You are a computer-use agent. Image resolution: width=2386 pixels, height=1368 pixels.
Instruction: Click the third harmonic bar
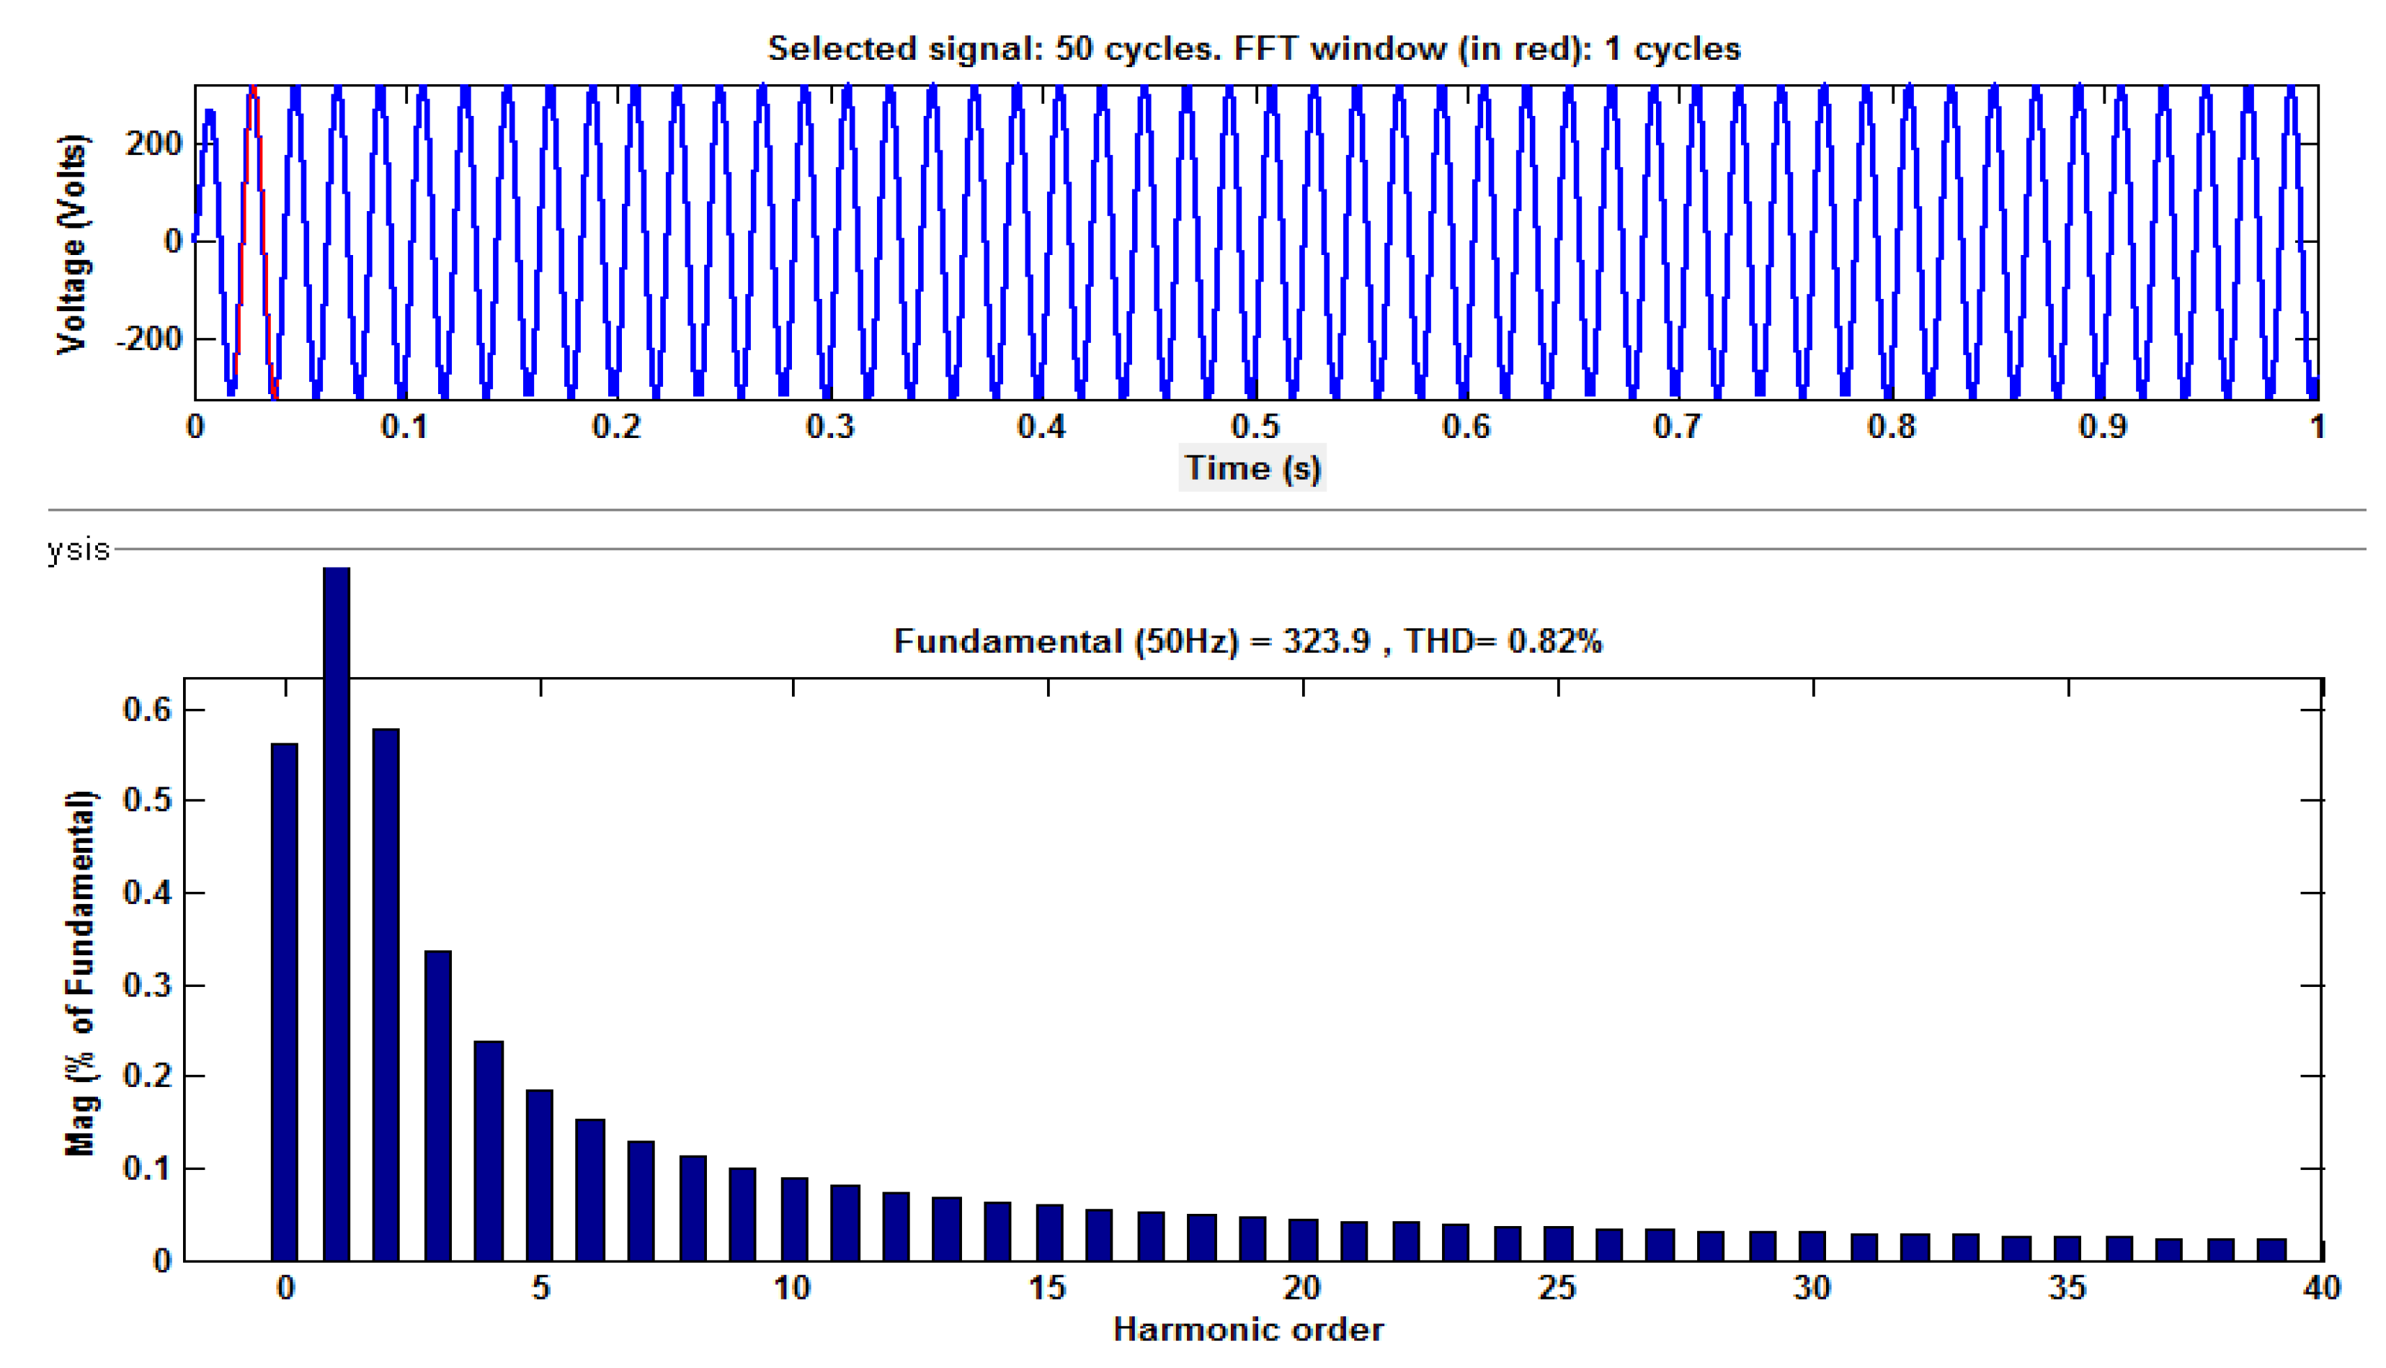(438, 1105)
